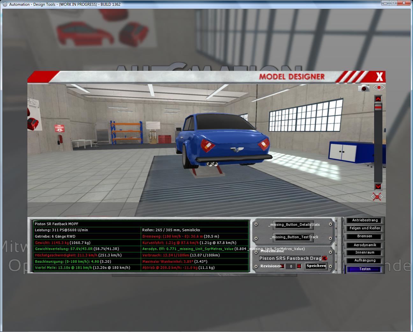The width and height of the screenshot is (413, 332).
Task: Click the crossed-out eye hide icon
Action: [x=377, y=197]
